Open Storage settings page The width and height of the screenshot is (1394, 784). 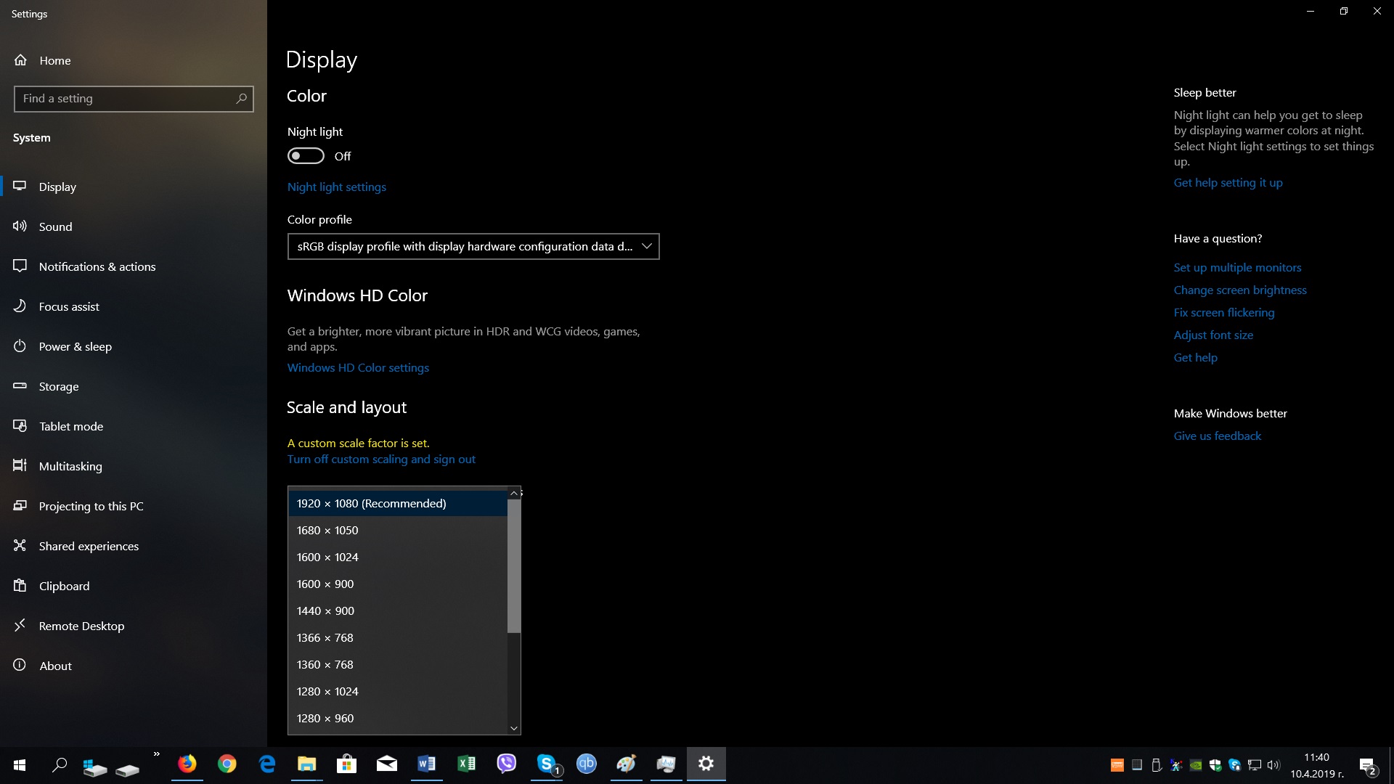point(58,386)
